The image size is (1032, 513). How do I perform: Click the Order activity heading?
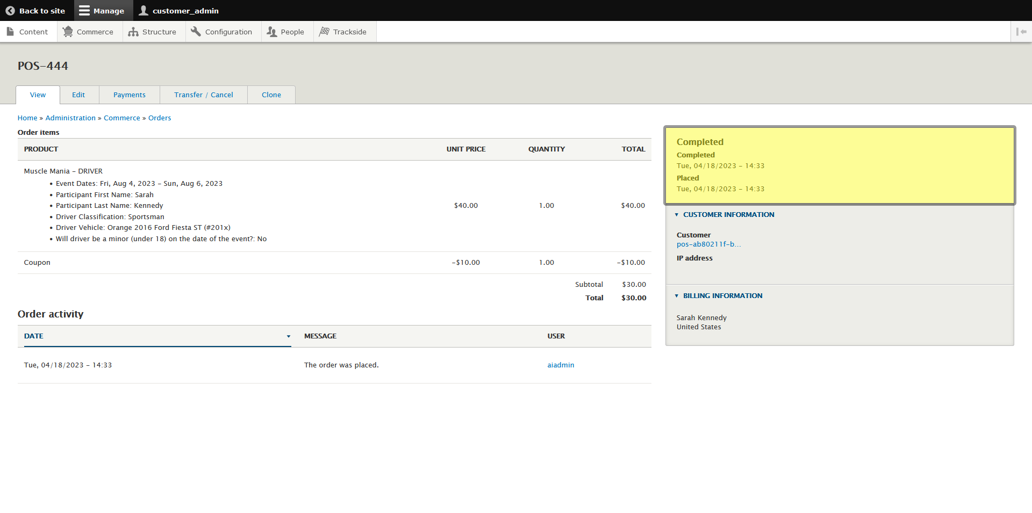coord(51,314)
